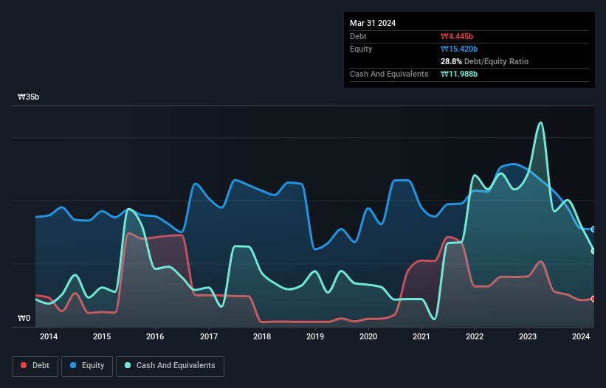Click the Mar 31 2024 tooltip date
606x388 pixels.
point(373,23)
